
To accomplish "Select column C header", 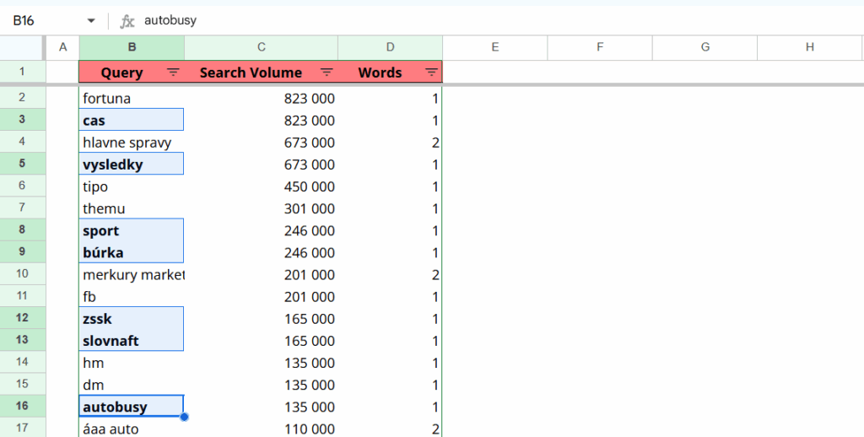I will pyautogui.click(x=262, y=47).
